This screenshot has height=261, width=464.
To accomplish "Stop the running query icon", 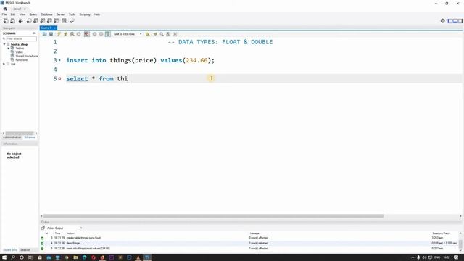I will click(x=79, y=34).
